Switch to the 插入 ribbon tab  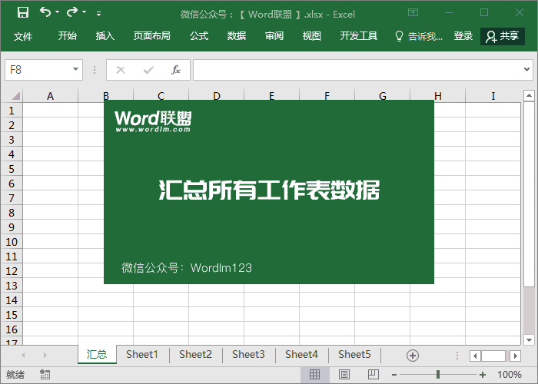pyautogui.click(x=105, y=36)
